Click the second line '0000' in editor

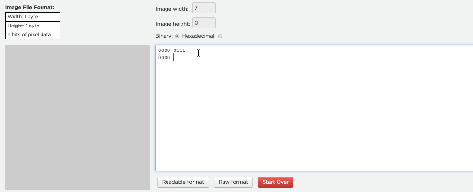pos(164,58)
